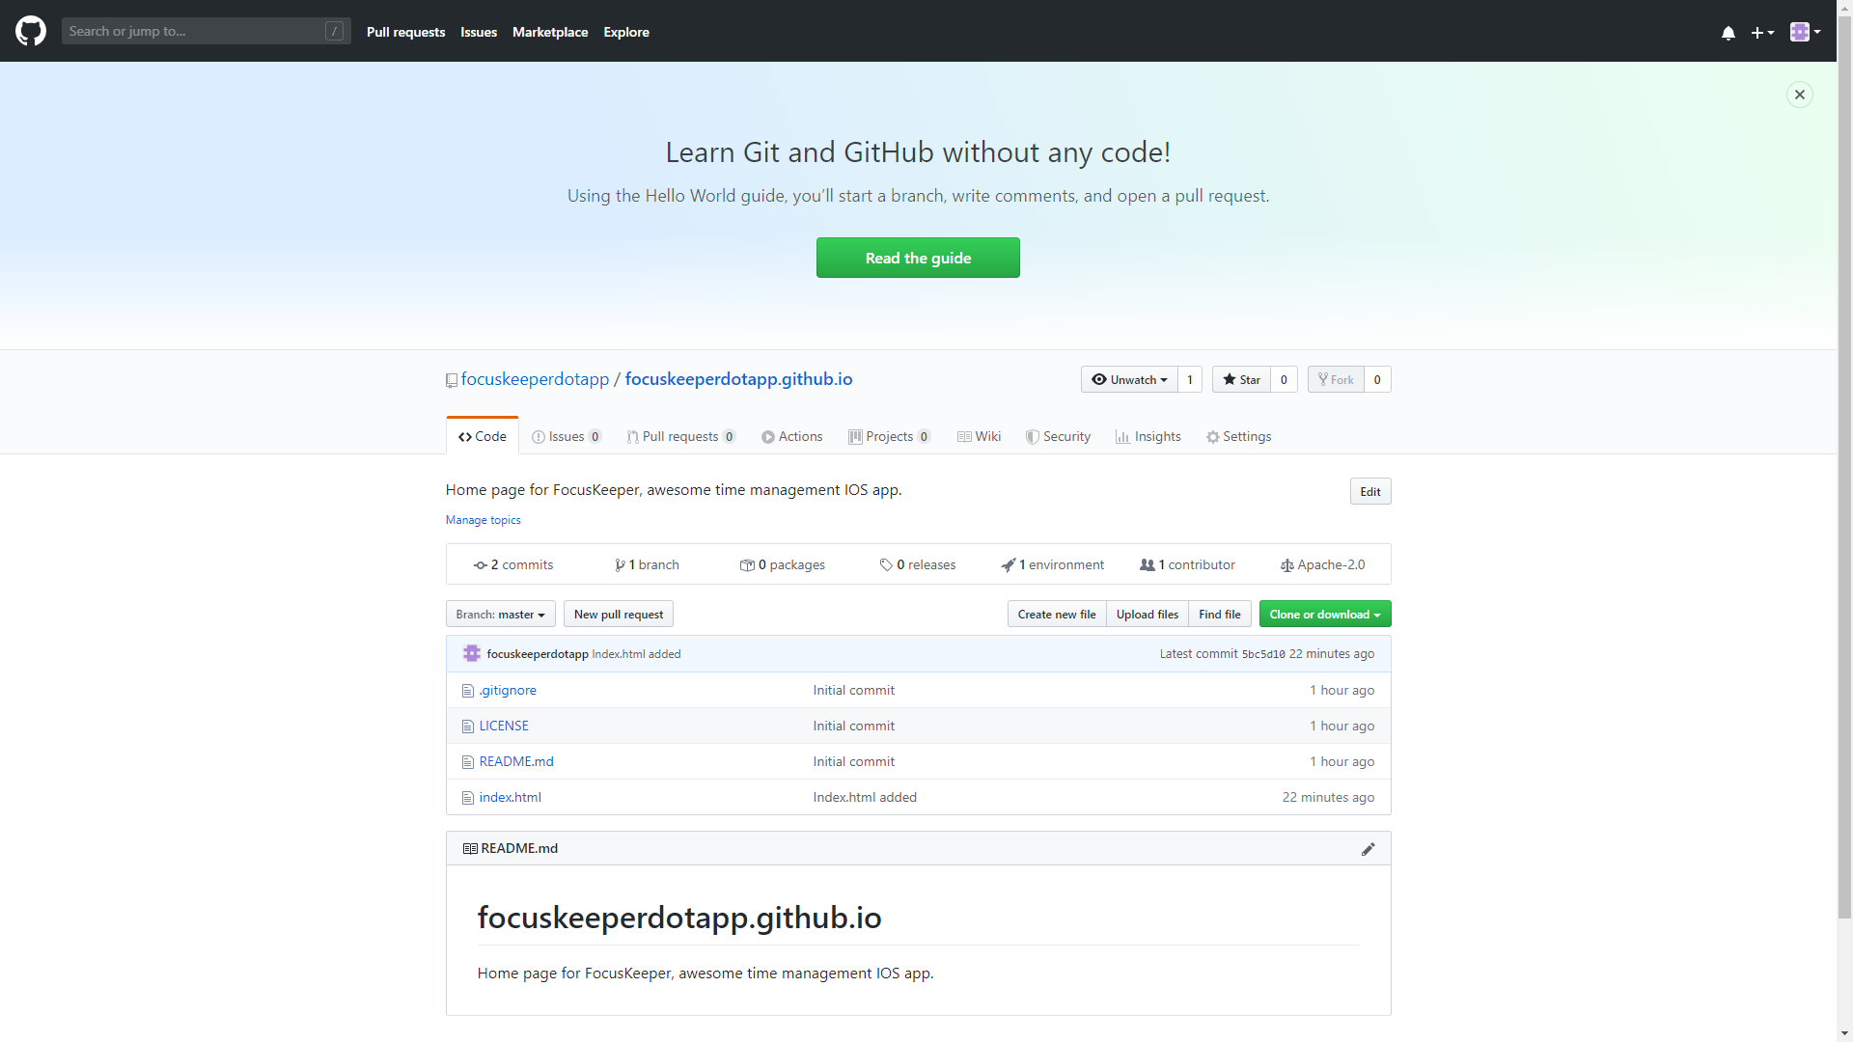1853x1042 pixels.
Task: Click the focuskeeperdotapp avatar in the commit row
Action: pos(471,654)
